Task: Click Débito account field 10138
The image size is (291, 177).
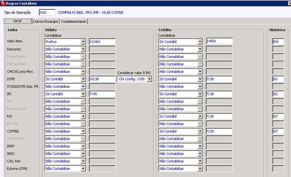Action: [x=102, y=79]
